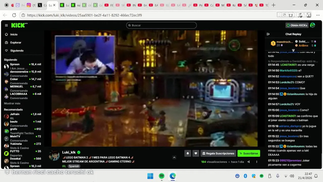Open Spotify from the taskbar
The width and height of the screenshot is (323, 182).
click(162, 176)
